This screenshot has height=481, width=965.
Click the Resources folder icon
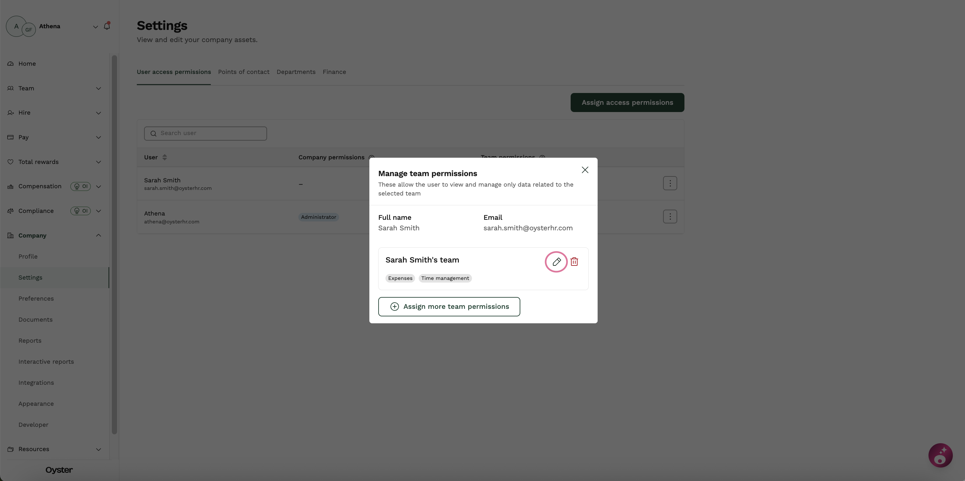pyautogui.click(x=11, y=449)
